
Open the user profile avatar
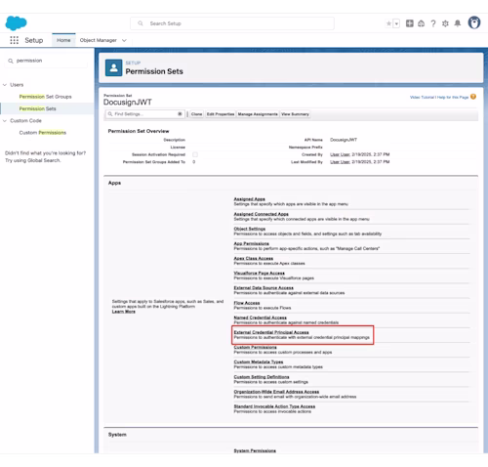coord(474,22)
